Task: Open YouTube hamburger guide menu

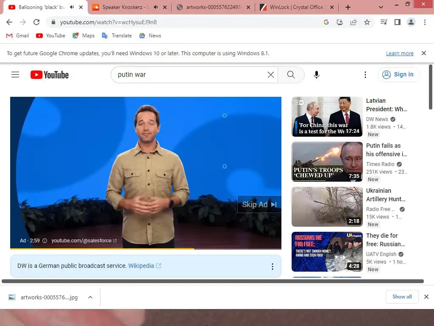Action: (x=15, y=75)
